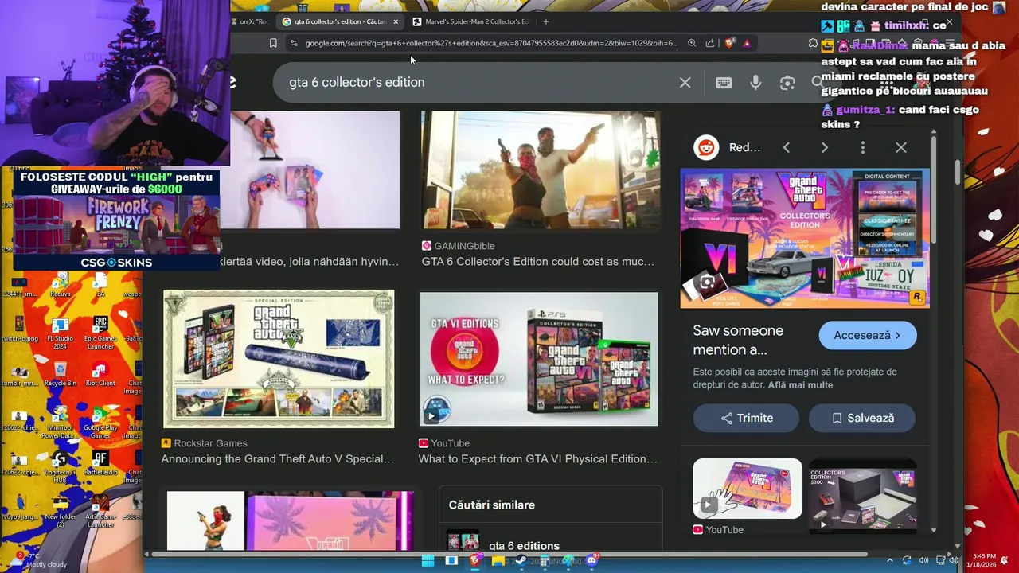Click the Mostly cloudy weather widget
The image size is (1019, 573).
38,560
